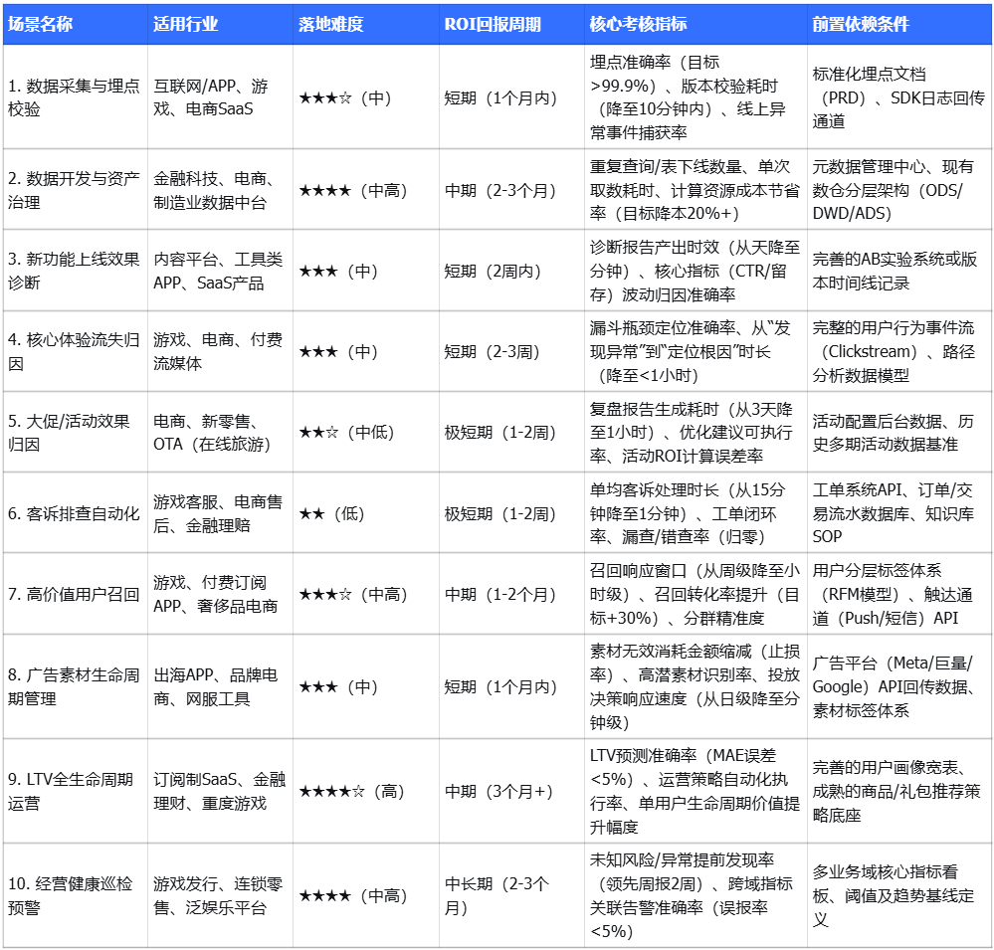994x950 pixels.
Task: Click industry cell 游戏、电商、付费流媒体
Action: [x=221, y=351]
